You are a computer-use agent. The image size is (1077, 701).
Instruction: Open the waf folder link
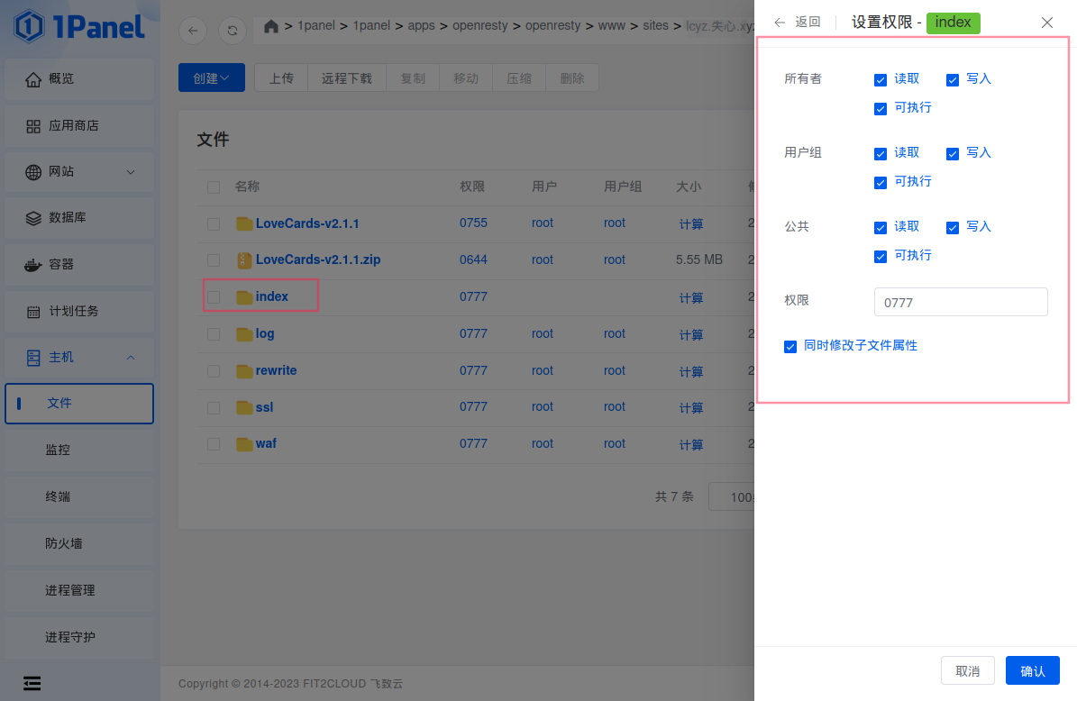coord(266,443)
